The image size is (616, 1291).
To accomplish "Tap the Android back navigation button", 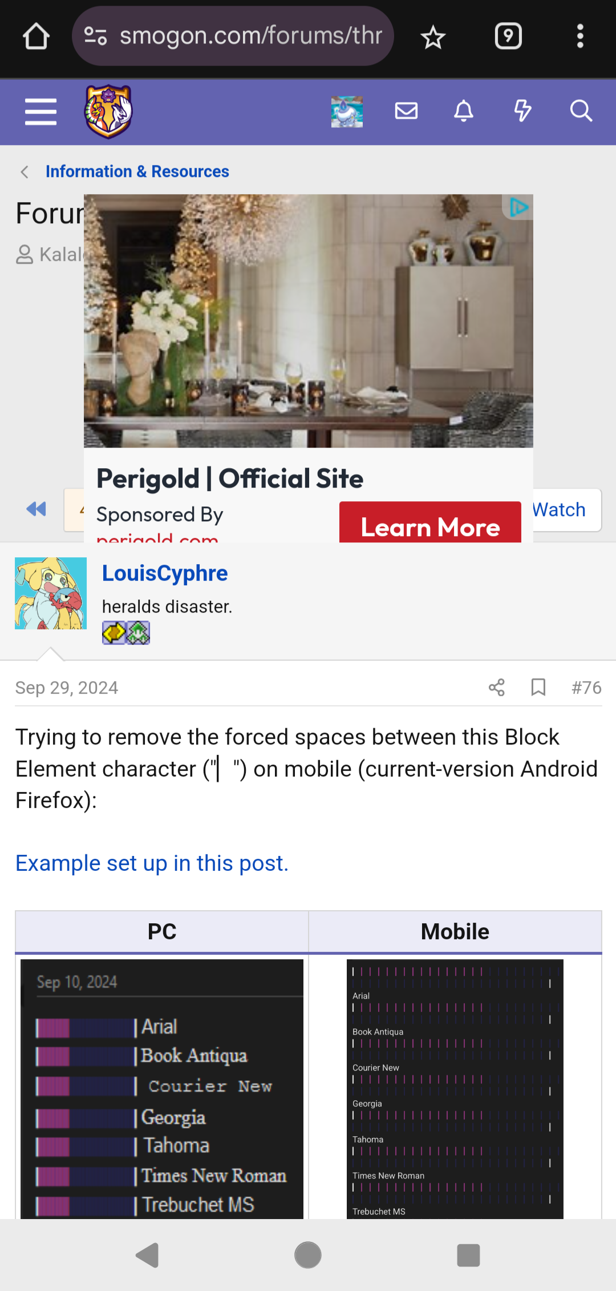I will 148,1255.
